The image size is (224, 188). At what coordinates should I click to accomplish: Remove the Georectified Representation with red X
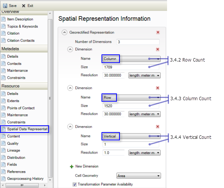click(x=158, y=32)
